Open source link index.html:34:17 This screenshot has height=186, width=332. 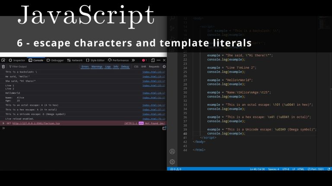[x=154, y=105]
